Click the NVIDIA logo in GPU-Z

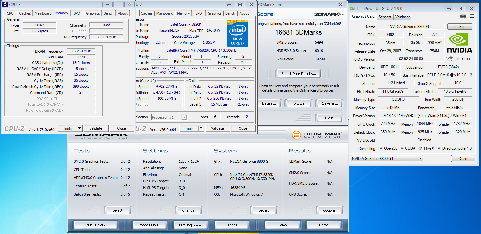click(460, 43)
